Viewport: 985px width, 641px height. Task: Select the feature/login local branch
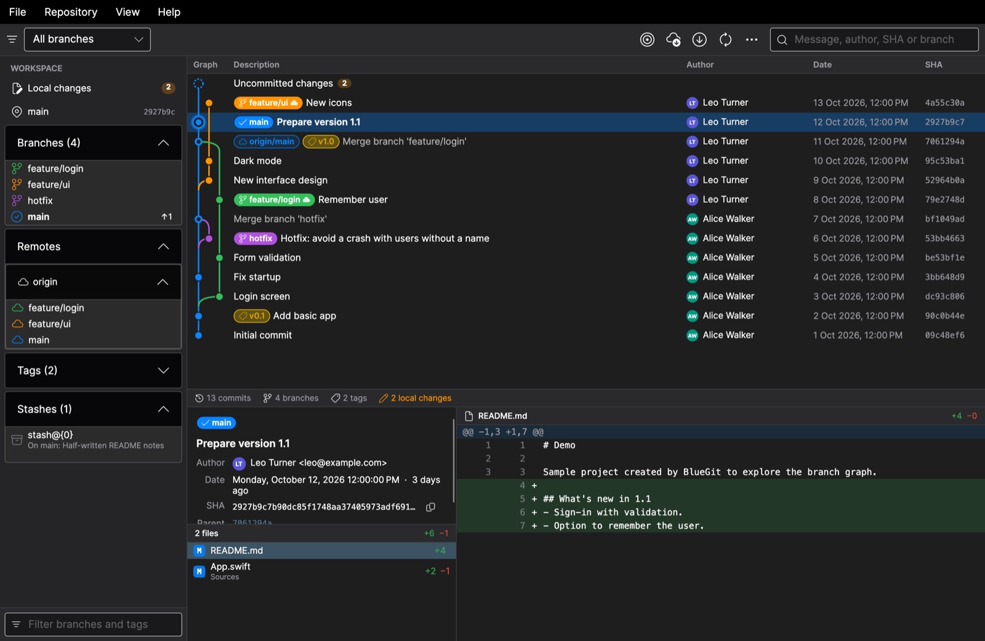coord(94,169)
